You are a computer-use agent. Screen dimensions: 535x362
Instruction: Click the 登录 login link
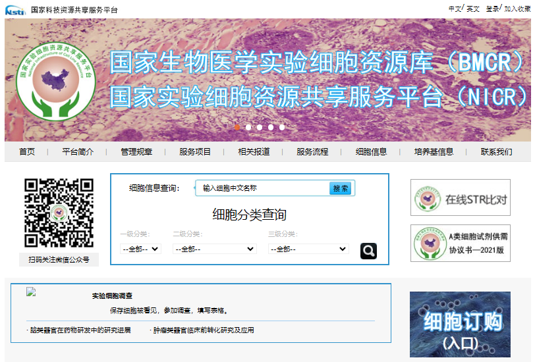[x=492, y=9]
